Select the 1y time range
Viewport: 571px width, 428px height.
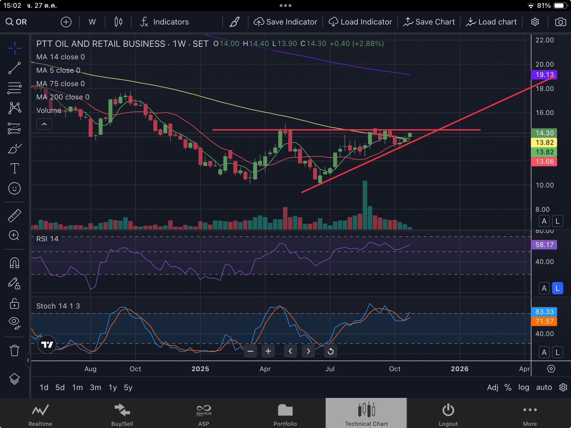click(x=112, y=387)
